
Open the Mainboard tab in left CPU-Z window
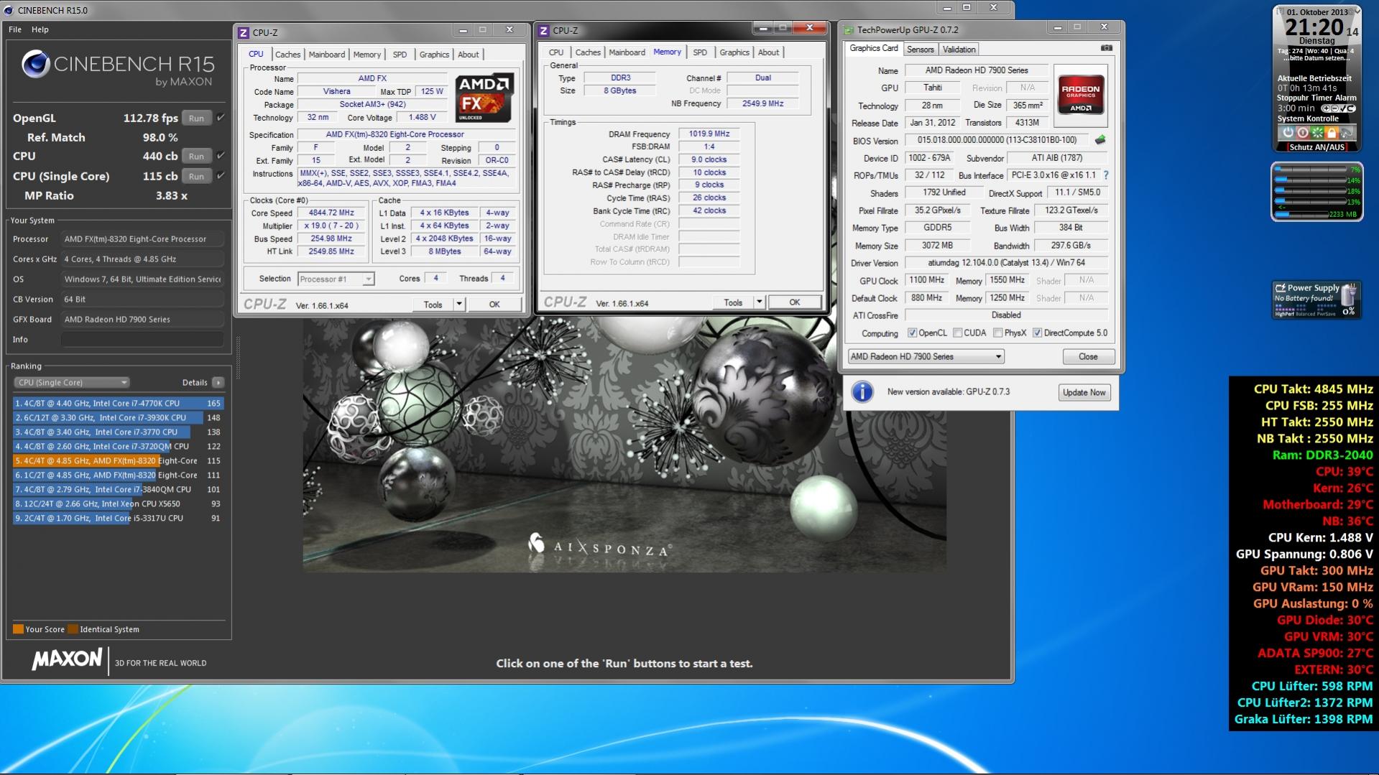click(326, 55)
